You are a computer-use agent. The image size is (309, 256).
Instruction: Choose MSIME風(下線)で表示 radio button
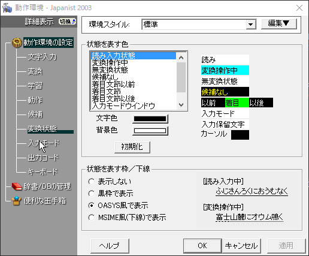coord(91,217)
